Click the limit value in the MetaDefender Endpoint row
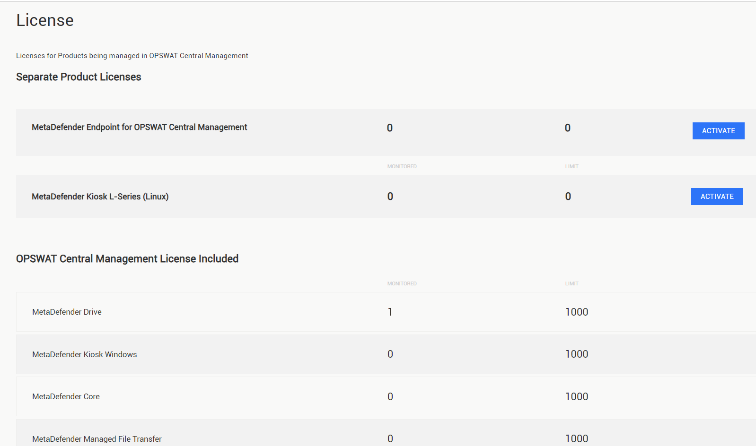 [x=568, y=128]
